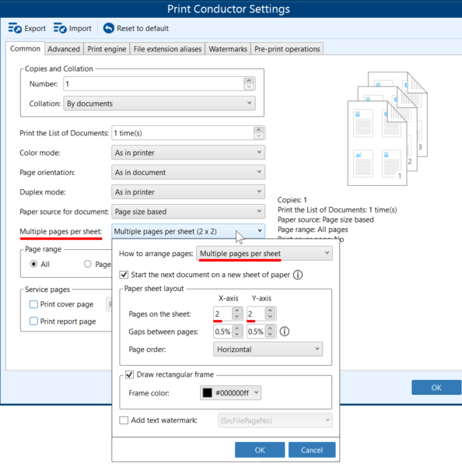Enable Add text watermark checkbox
The height and width of the screenshot is (467, 462).
pyautogui.click(x=124, y=420)
